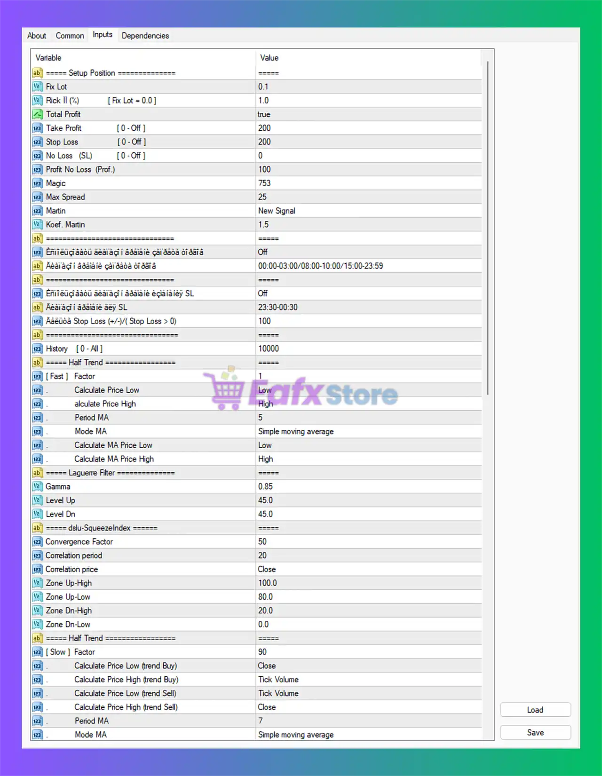Click the string icon beside dslu-SqueezeIndex header
Viewport: 602px width, 776px height.
point(37,528)
